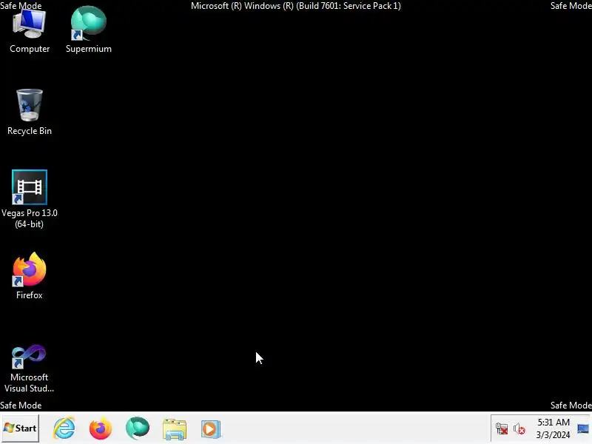Click the Recycle Bin label text
This screenshot has height=444, width=592.
click(30, 131)
